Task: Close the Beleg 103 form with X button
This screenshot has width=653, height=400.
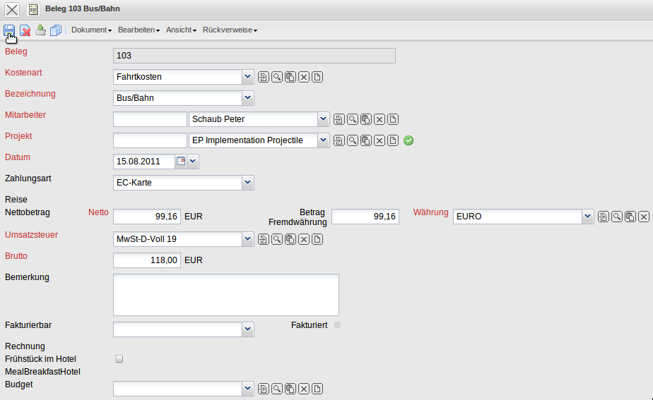Action: (x=12, y=10)
